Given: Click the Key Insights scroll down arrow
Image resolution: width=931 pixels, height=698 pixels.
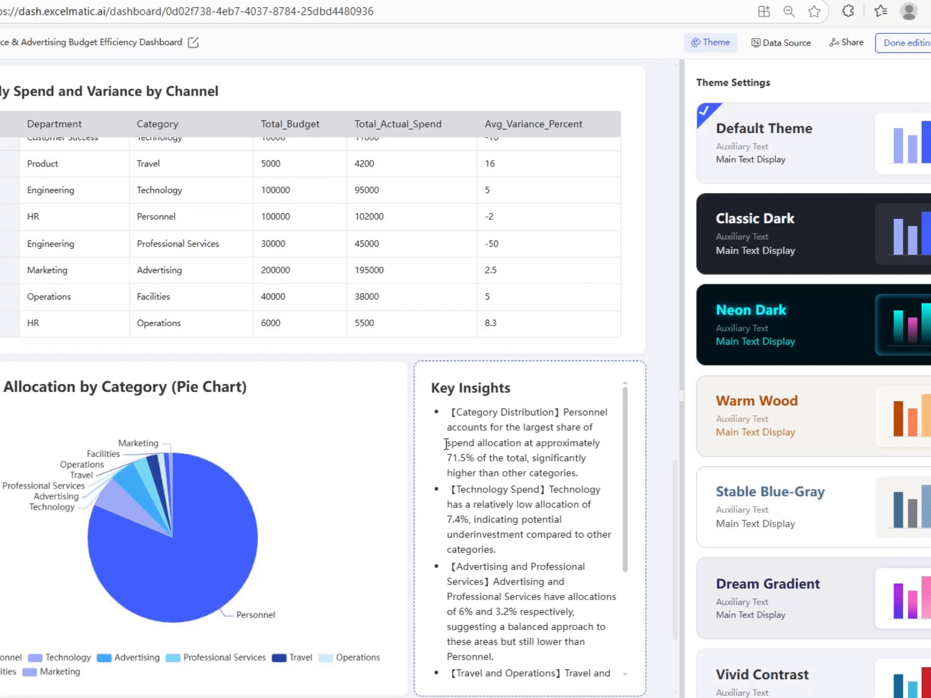Looking at the screenshot, I should point(625,674).
